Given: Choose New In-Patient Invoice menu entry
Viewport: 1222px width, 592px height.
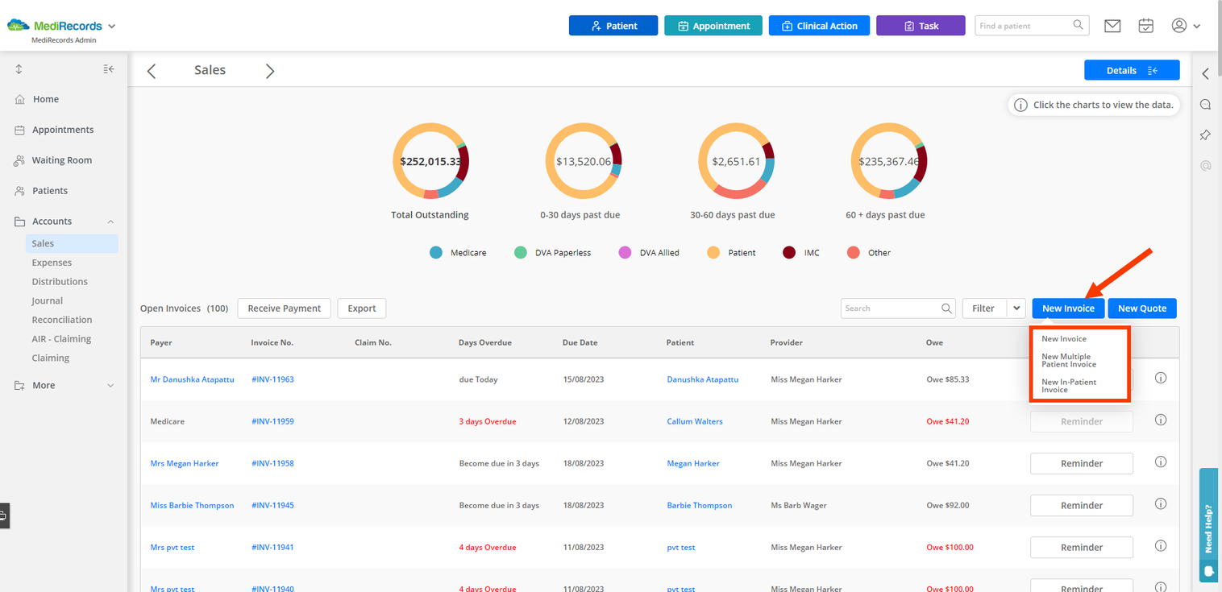Looking at the screenshot, I should point(1069,386).
